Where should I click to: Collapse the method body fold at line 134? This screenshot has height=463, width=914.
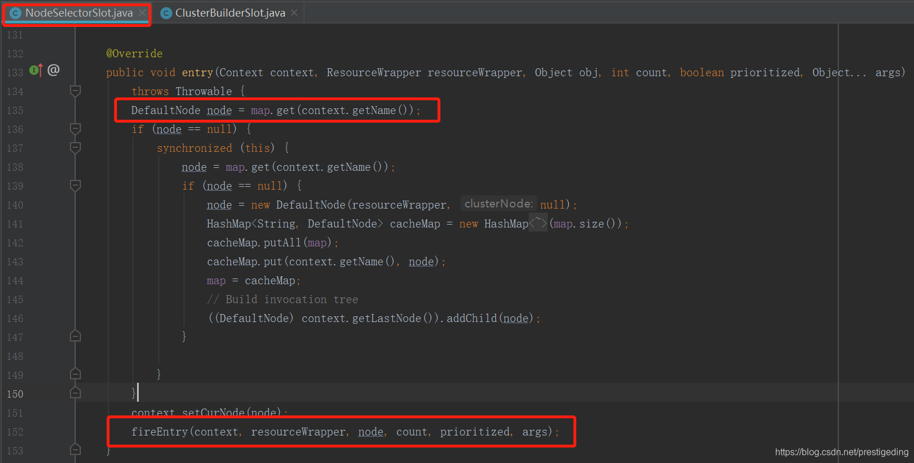coord(75,91)
